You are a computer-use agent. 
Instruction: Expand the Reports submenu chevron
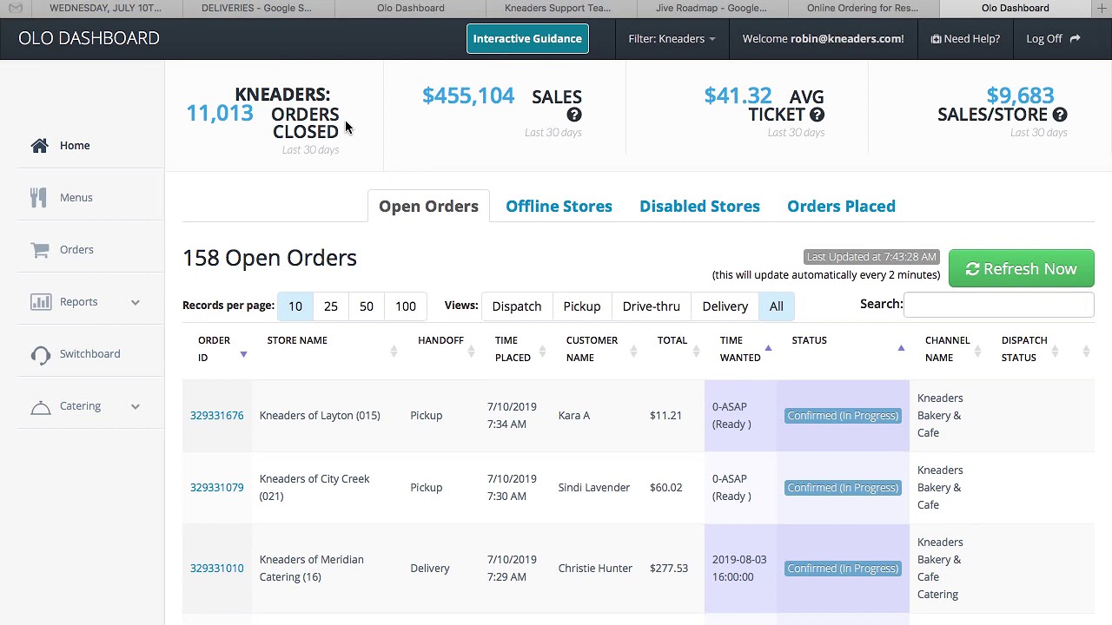coord(136,302)
